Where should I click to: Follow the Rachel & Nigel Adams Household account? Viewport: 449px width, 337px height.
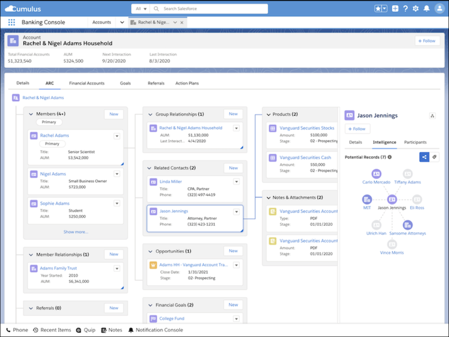point(427,41)
